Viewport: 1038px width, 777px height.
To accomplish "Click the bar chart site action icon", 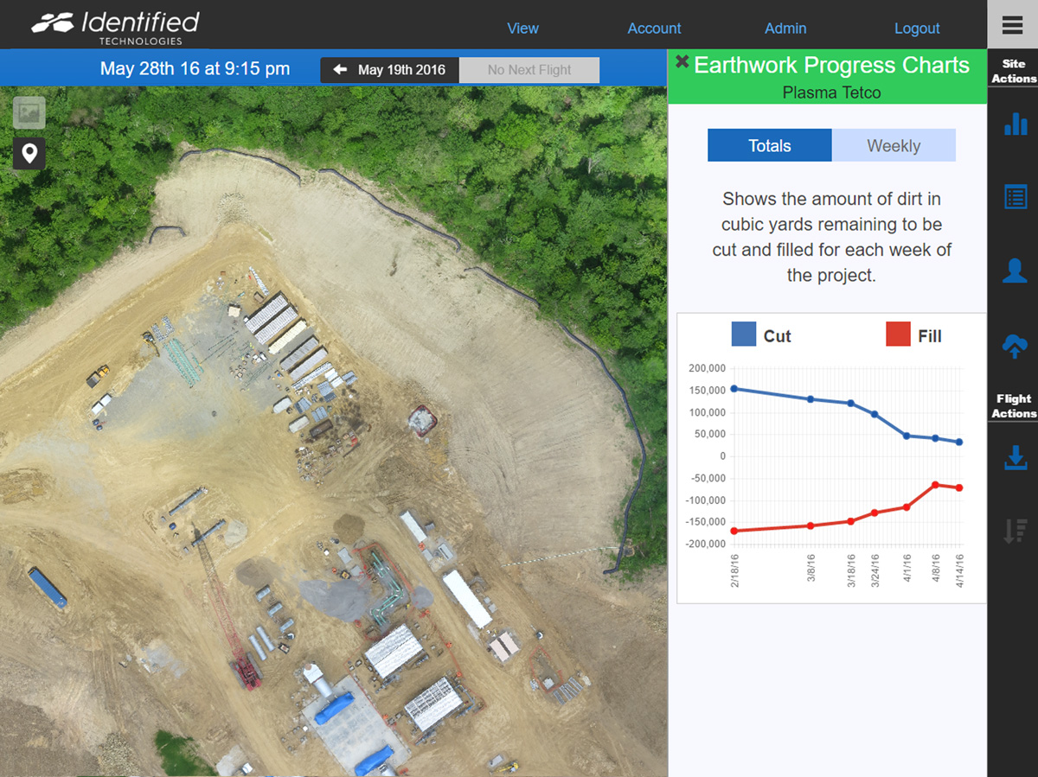I will (1015, 124).
